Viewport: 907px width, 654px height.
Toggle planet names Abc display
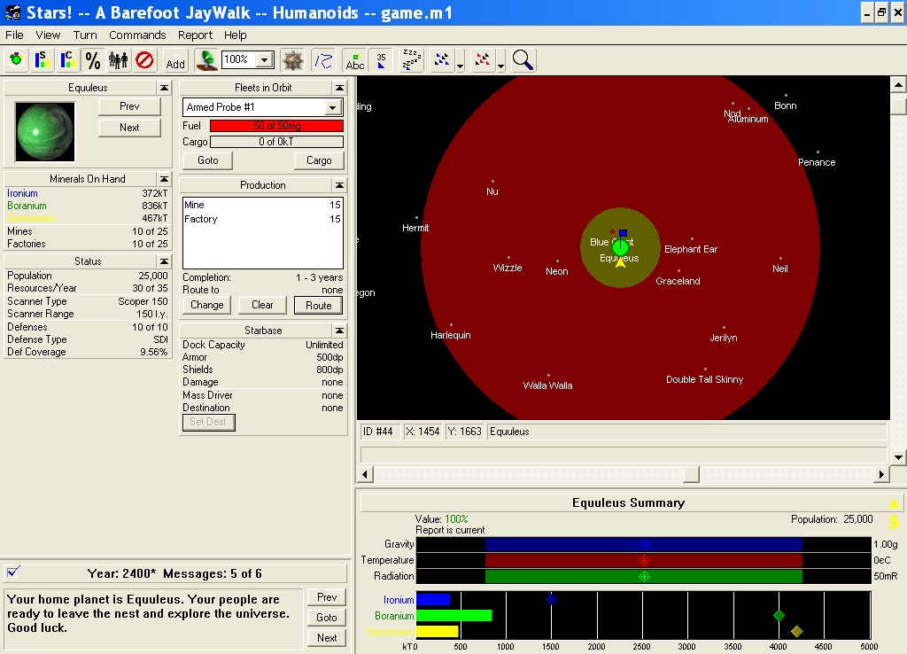coord(354,60)
